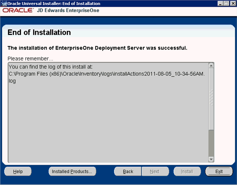
Task: Click the installer icon in title bar
Action: click(x=4, y=4)
